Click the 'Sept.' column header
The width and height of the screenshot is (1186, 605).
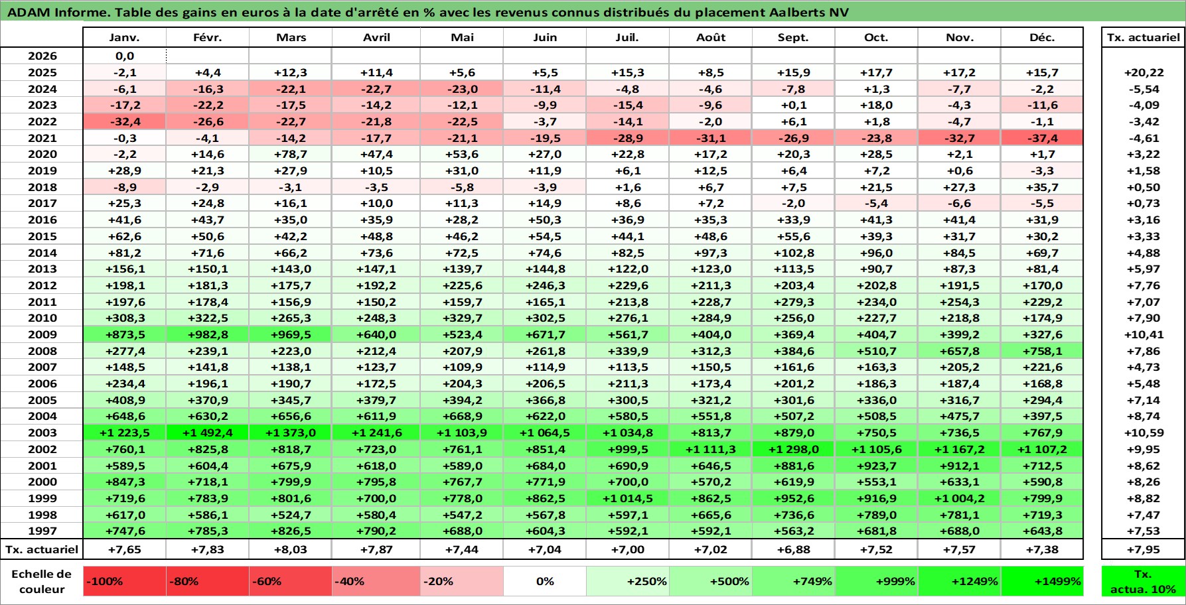coord(794,37)
